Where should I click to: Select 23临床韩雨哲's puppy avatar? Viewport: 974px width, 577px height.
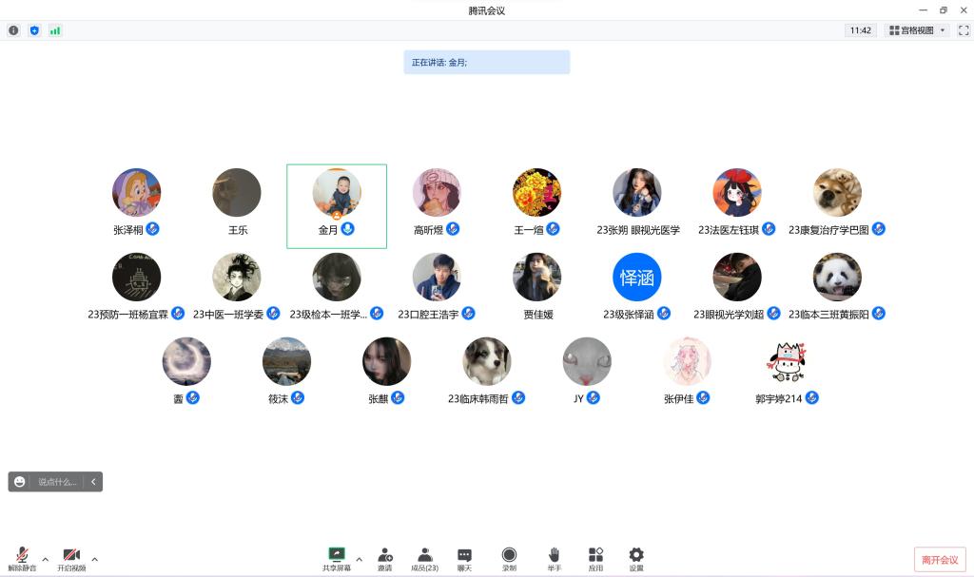click(487, 361)
